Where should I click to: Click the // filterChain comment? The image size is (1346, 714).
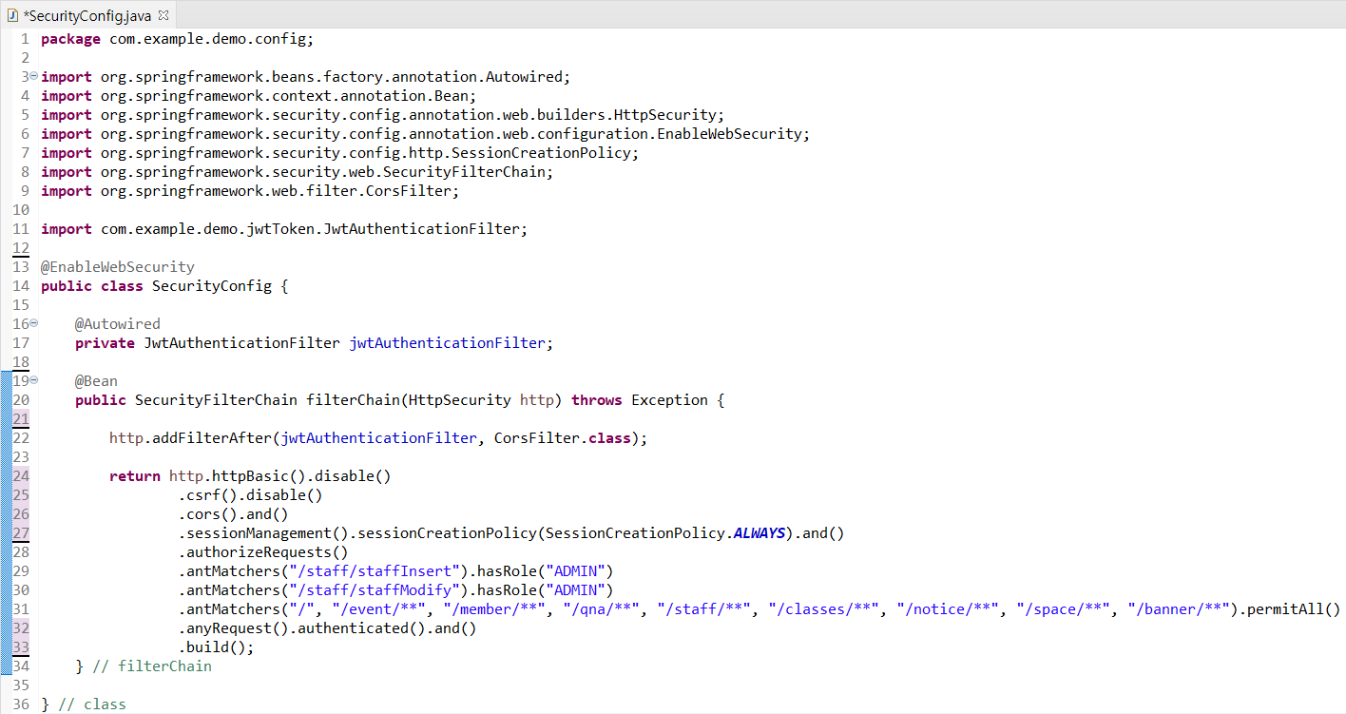tap(152, 666)
